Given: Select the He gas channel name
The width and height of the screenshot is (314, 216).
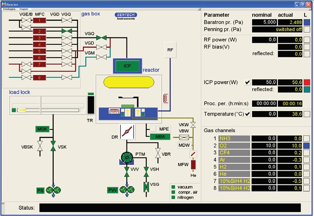Looking at the screenshot, I should [x=234, y=174].
